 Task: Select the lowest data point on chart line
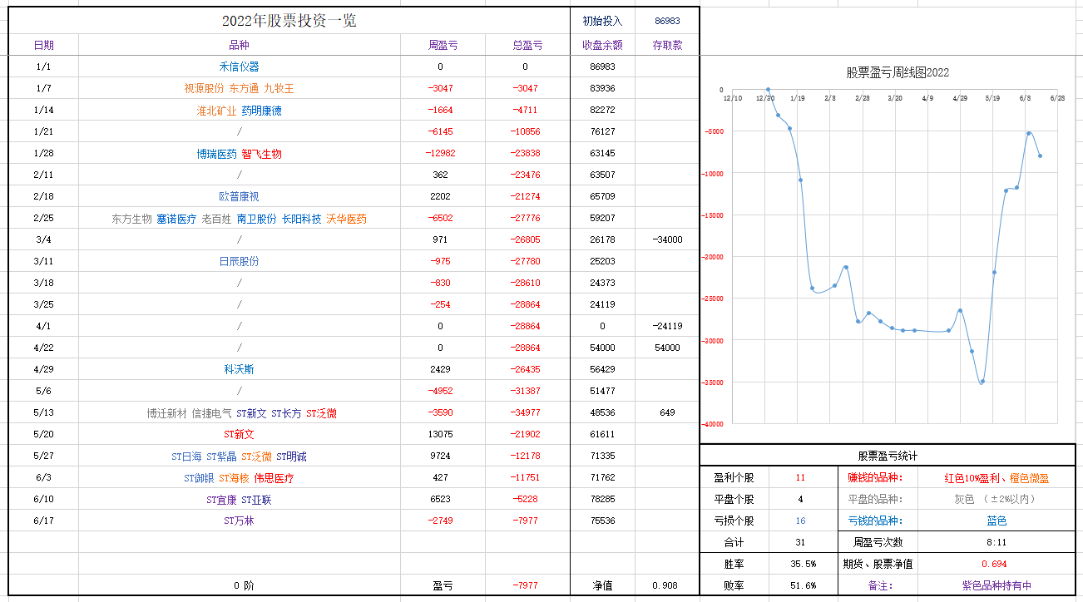click(x=982, y=382)
